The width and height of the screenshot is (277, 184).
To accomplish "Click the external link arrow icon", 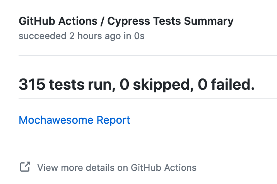I will pyautogui.click(x=25, y=167).
